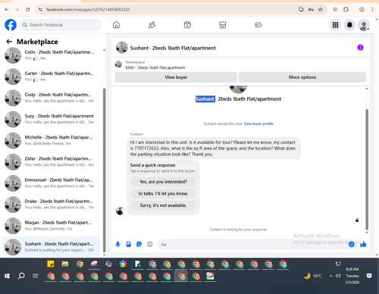Send quick response "Sorry, it's not available."
This screenshot has width=379, height=294.
pos(163,205)
